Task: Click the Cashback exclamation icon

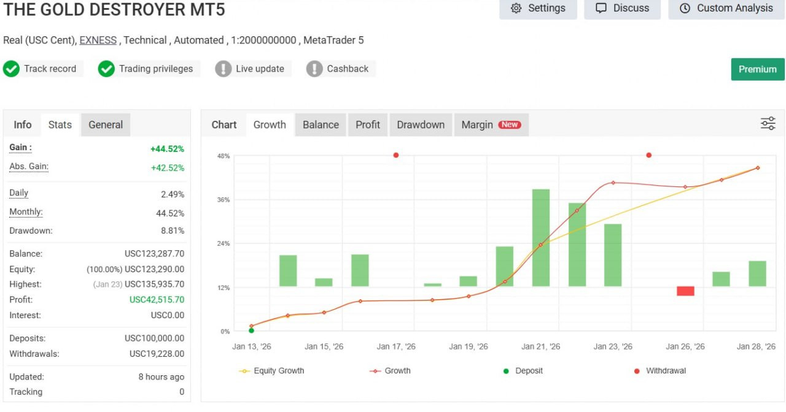Action: point(314,69)
